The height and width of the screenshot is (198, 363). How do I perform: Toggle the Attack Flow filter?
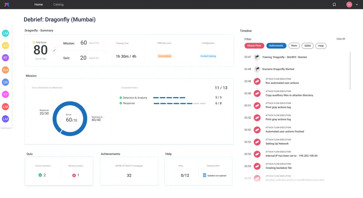pyautogui.click(x=254, y=46)
